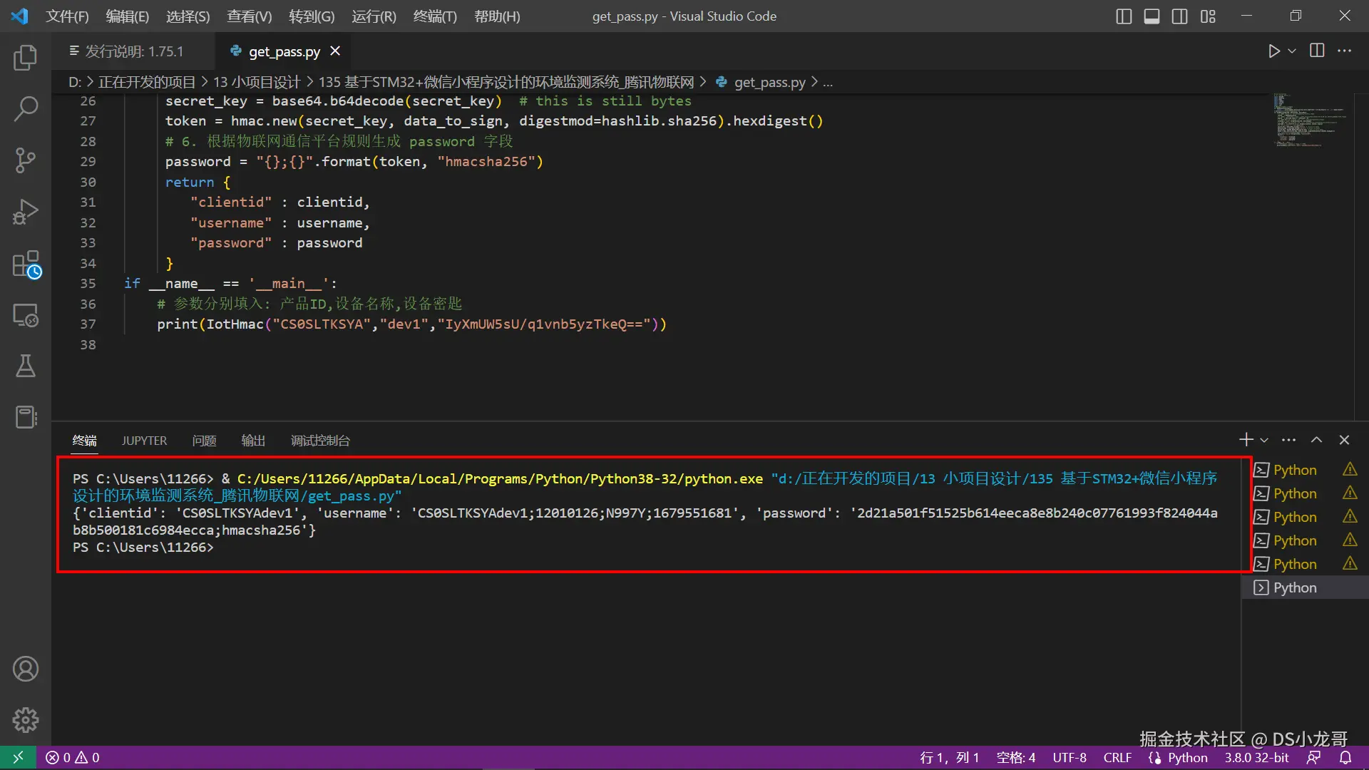Viewport: 1369px width, 770px height.
Task: Click the Manage gear icon
Action: 26,720
